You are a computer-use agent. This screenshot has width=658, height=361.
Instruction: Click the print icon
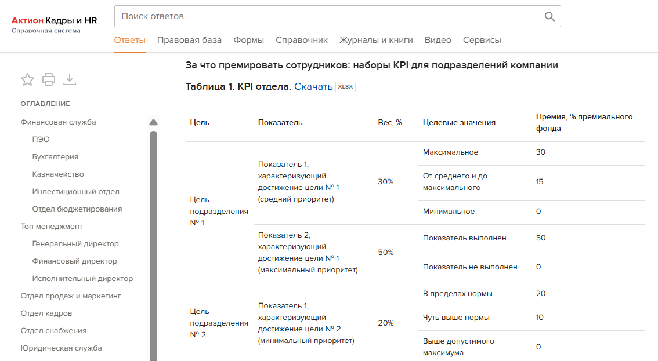click(x=49, y=79)
